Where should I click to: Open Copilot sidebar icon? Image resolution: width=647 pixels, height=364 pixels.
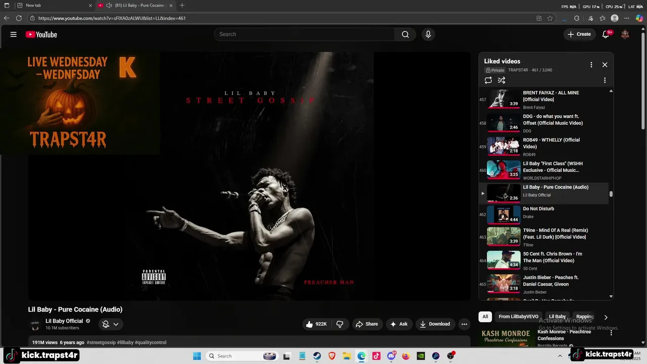point(639,18)
